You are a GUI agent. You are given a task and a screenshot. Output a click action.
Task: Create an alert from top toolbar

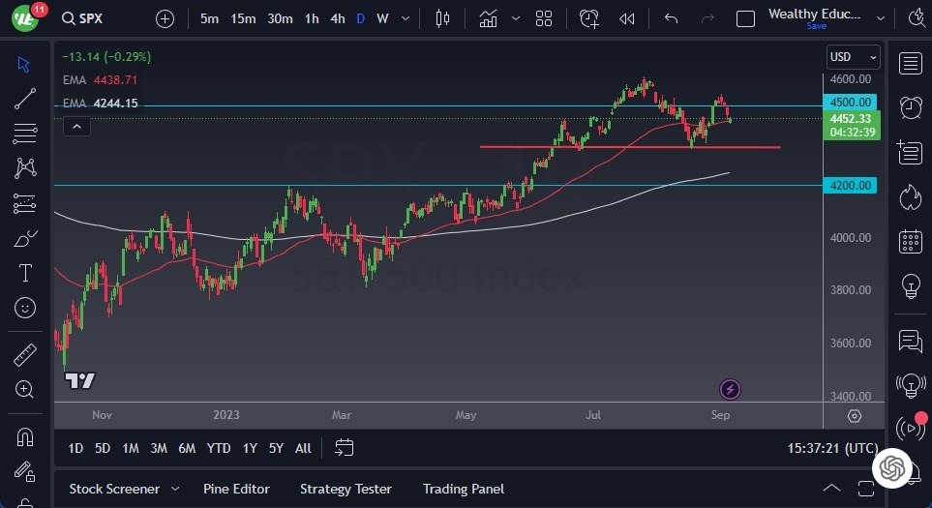(588, 18)
